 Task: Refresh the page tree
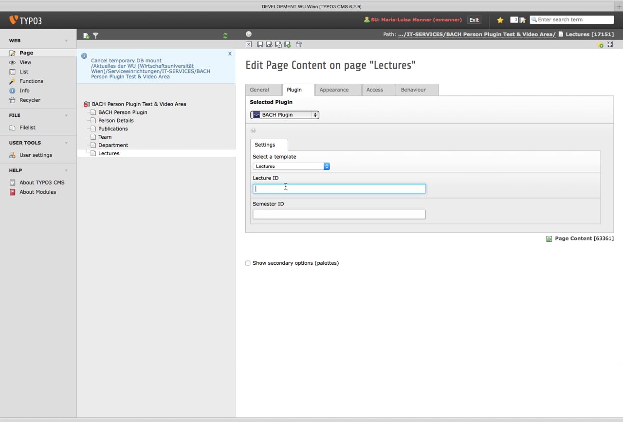pos(225,36)
